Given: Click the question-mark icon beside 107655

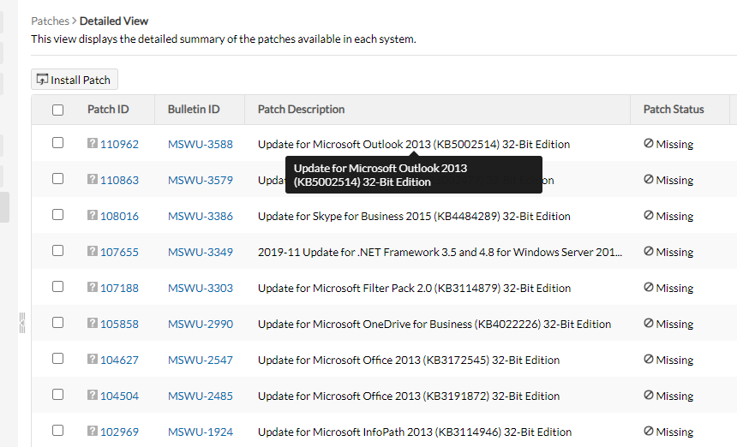Looking at the screenshot, I should click(x=93, y=251).
